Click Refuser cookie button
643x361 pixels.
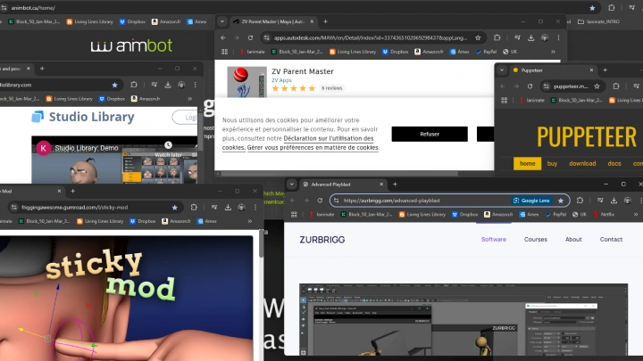430,134
